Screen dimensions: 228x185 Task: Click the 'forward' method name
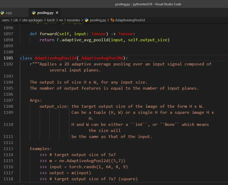48,34
